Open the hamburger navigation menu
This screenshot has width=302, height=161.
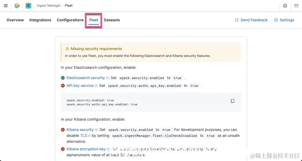pos(6,6)
